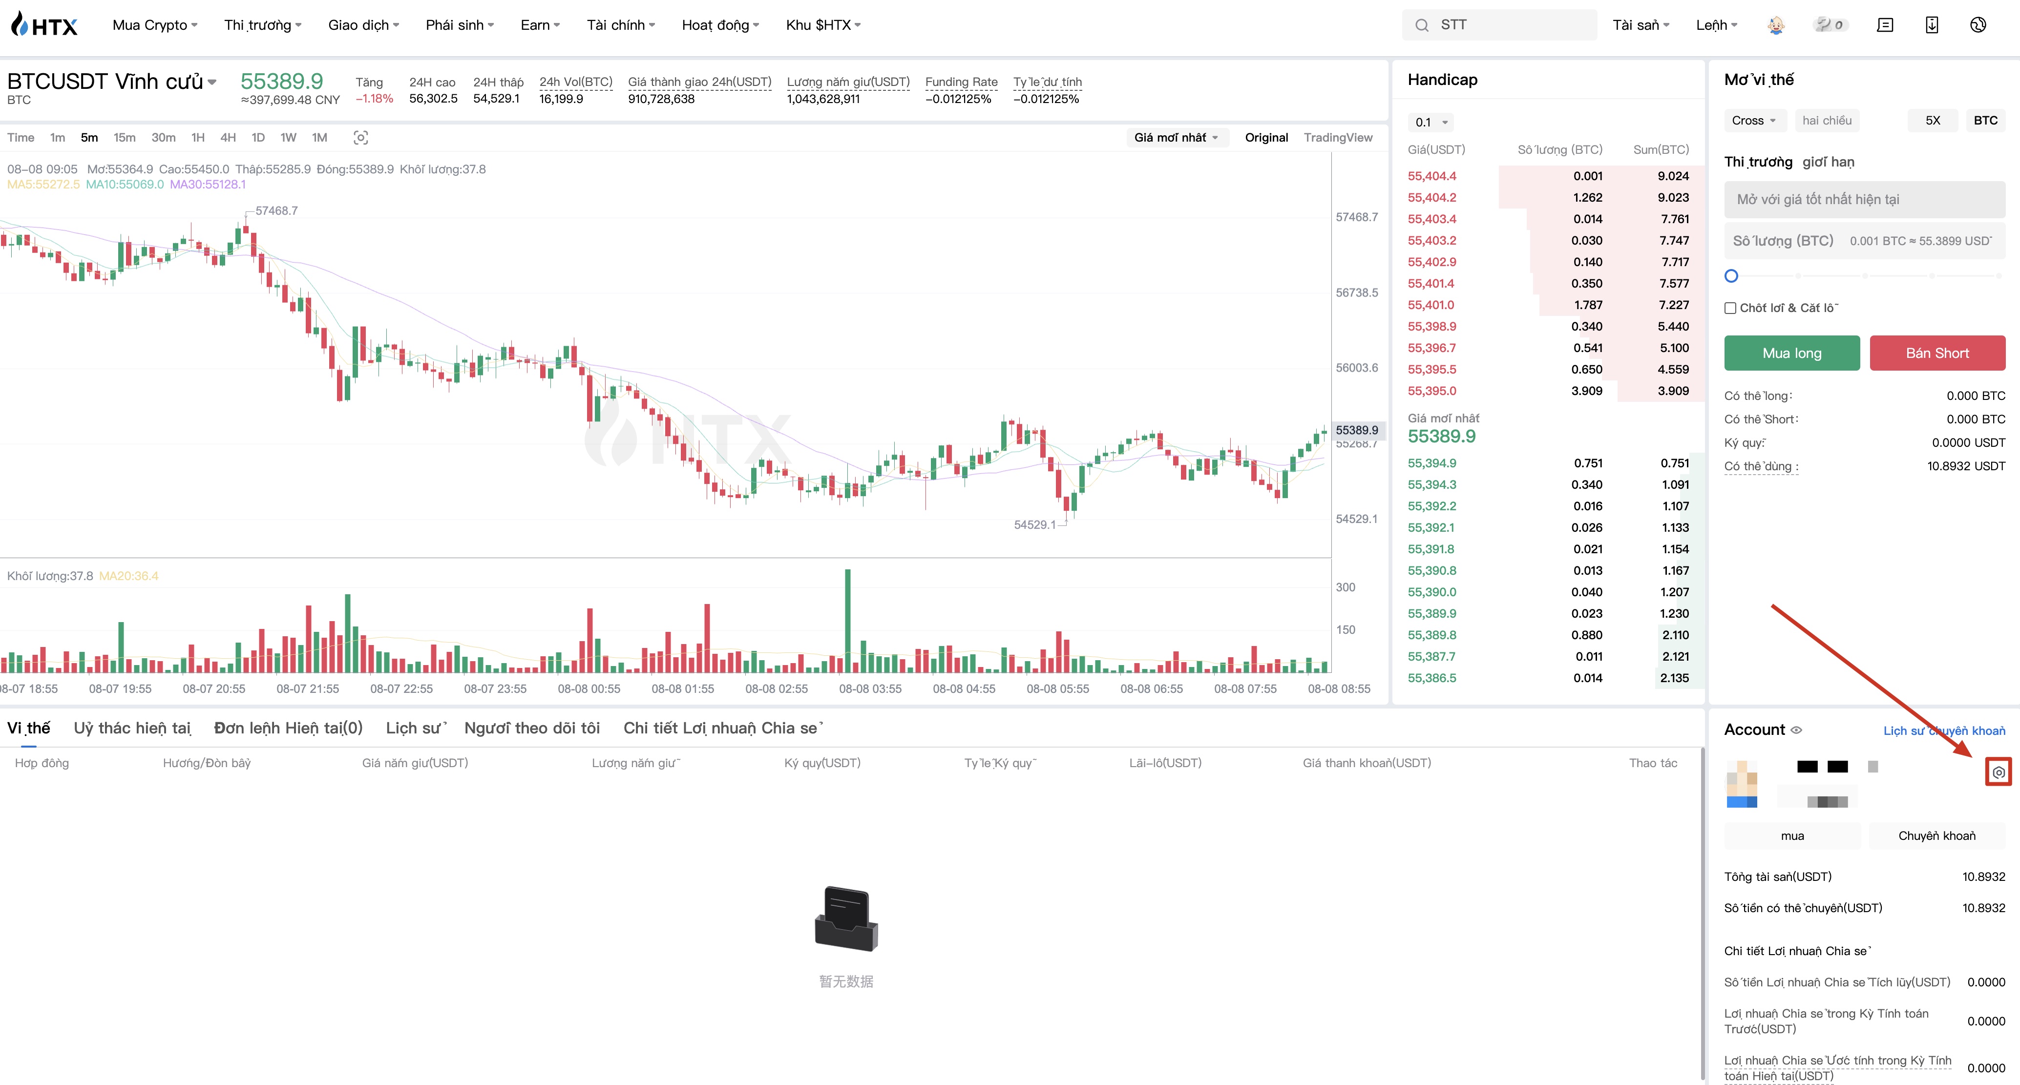The image size is (2020, 1085).
Task: Switch to Time chart view
Action: pyautogui.click(x=21, y=137)
